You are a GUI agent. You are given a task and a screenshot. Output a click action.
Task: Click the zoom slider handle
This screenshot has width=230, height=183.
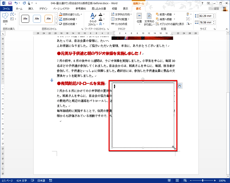pos(203,181)
